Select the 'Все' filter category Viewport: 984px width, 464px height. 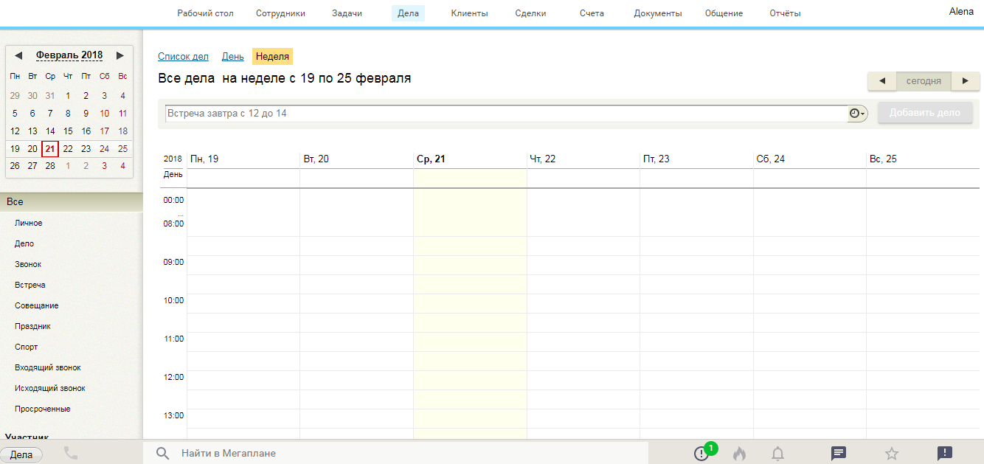point(72,202)
